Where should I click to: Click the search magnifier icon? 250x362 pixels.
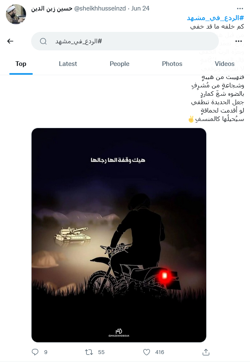[x=43, y=41]
